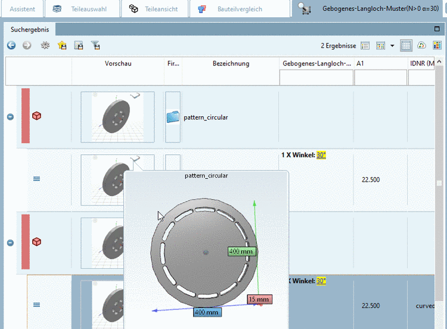Open the color chart icon in toolbar
This screenshot has height=329, width=447.
[437, 45]
